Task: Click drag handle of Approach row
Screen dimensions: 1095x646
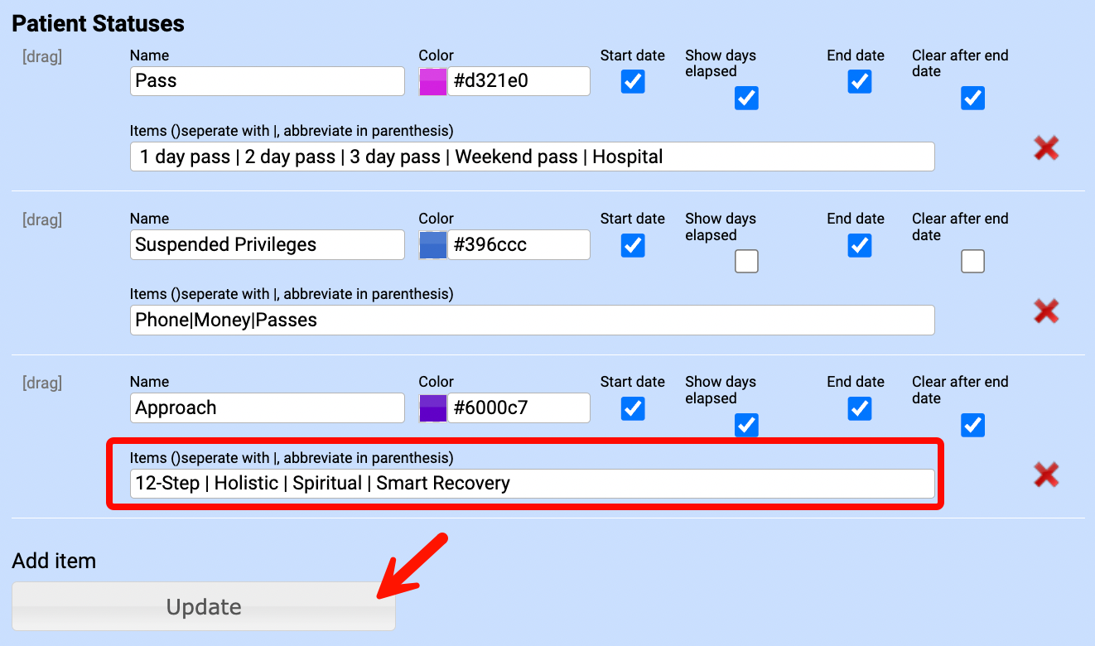Action: coord(42,383)
